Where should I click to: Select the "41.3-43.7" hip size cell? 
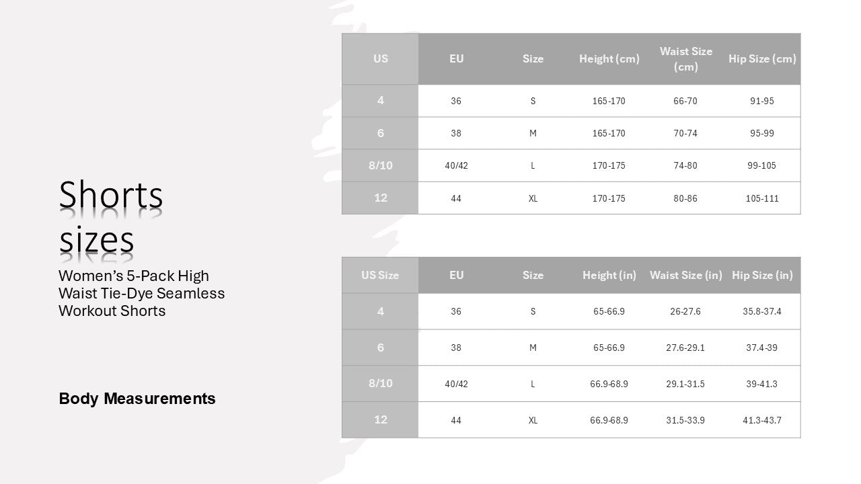pos(762,420)
